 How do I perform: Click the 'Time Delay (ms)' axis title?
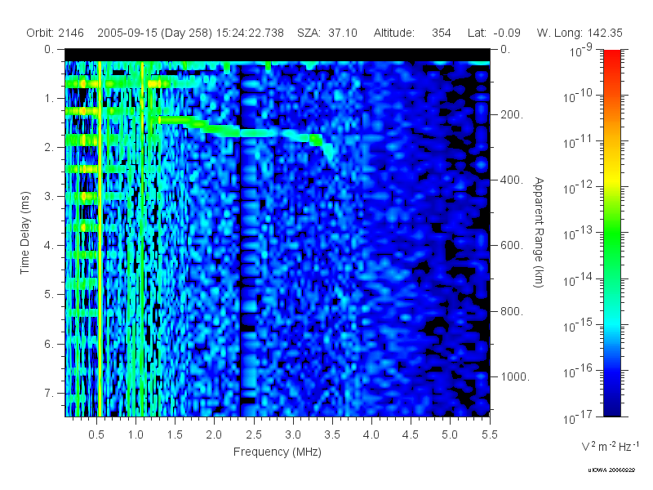point(25,233)
